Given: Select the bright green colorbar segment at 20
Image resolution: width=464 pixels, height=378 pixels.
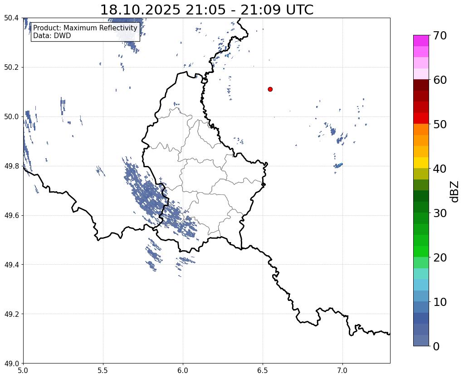Looking at the screenshot, I should click(x=421, y=252).
